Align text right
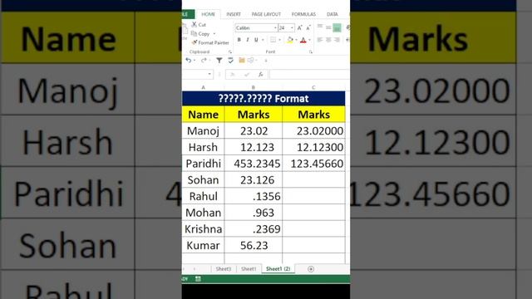 click(x=337, y=40)
